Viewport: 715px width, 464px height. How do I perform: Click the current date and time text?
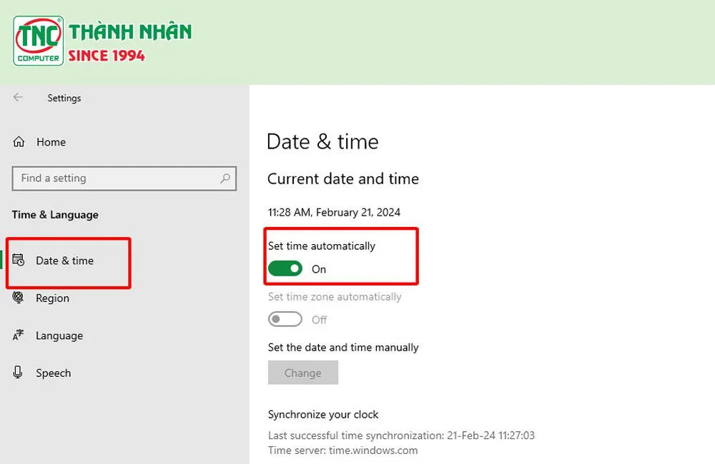pos(334,212)
